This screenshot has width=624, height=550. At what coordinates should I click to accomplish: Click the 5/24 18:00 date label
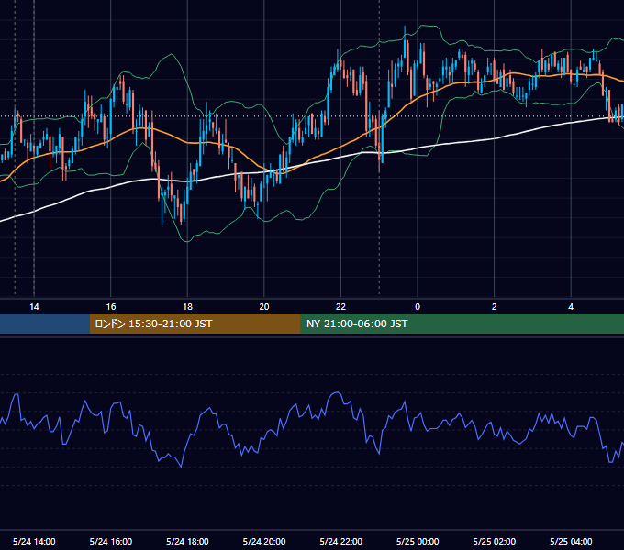pos(187,541)
